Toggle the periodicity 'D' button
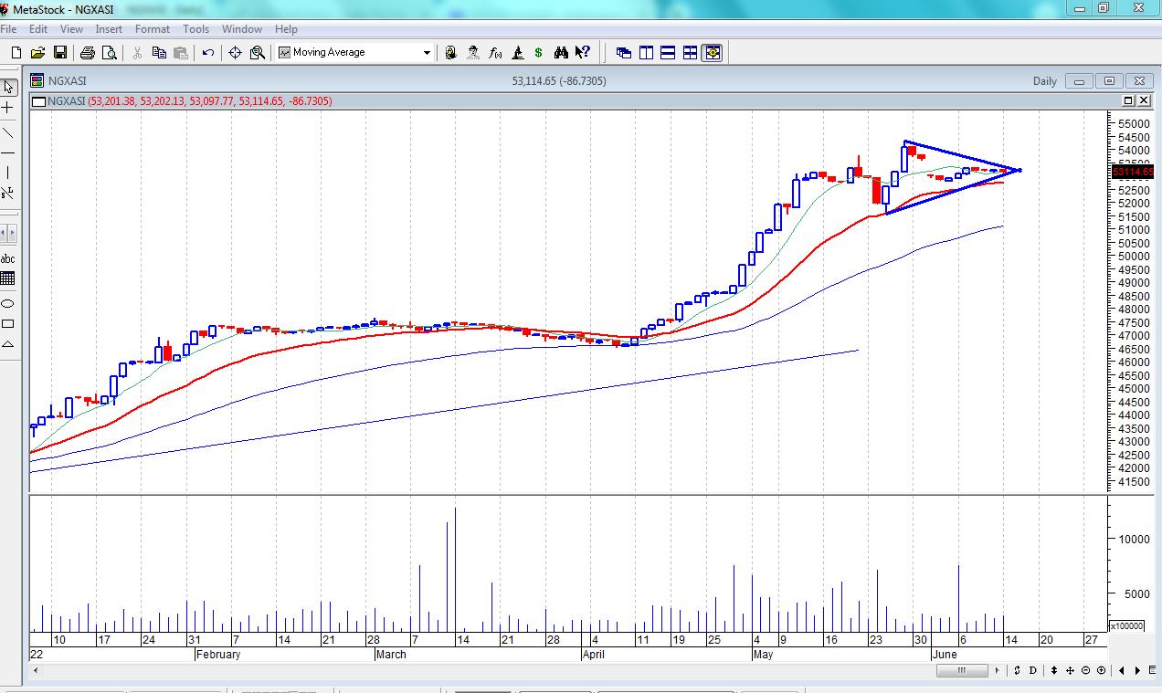Viewport: 1162px width, 693px height. (1033, 671)
